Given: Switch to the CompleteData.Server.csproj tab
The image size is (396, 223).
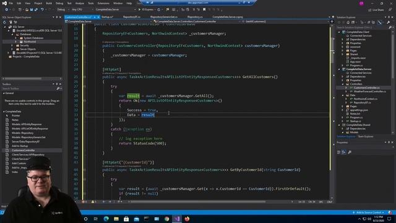Looking at the screenshot, I should (x=228, y=17).
